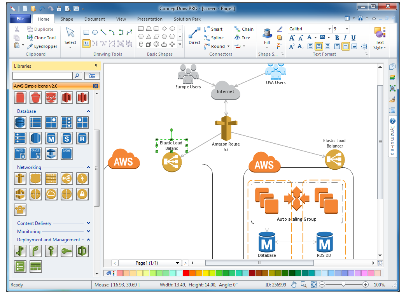The height and width of the screenshot is (302, 406).
Task: Select the Tree connection mode
Action: (242, 38)
